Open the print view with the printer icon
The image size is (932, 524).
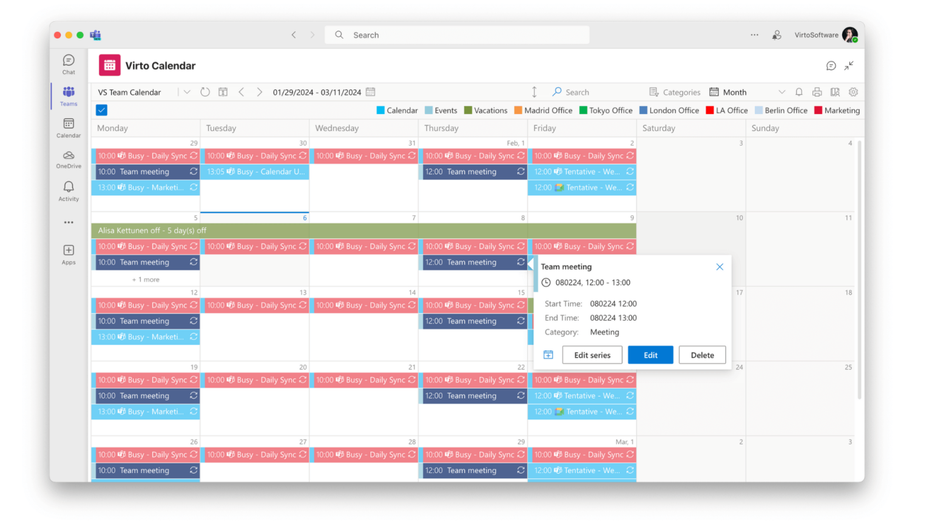pyautogui.click(x=817, y=92)
